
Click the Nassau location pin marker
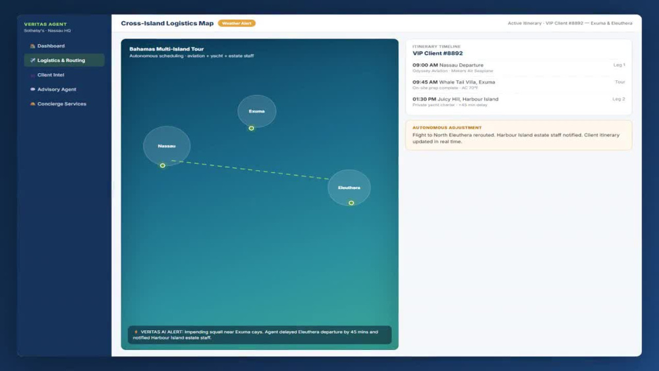tap(163, 165)
